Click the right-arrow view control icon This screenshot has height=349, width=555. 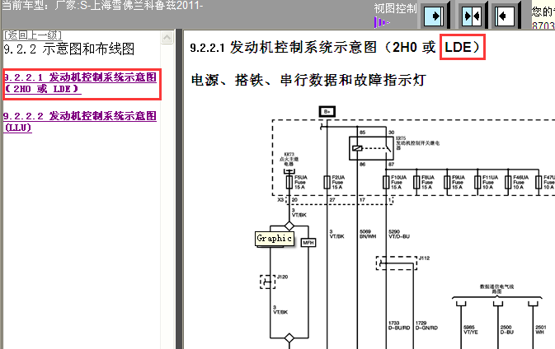pos(434,16)
